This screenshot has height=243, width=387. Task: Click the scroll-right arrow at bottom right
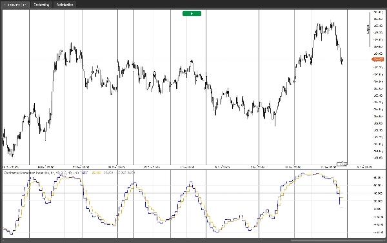coord(385,240)
